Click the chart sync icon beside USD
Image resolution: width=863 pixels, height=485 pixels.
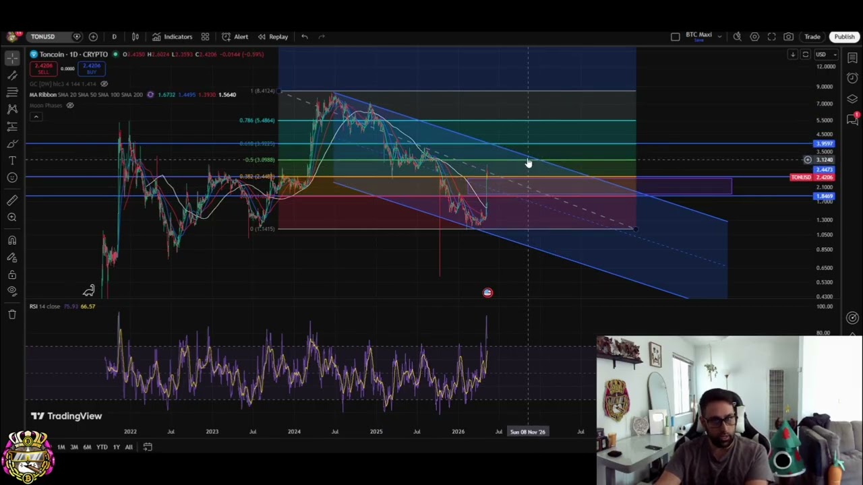tap(805, 55)
